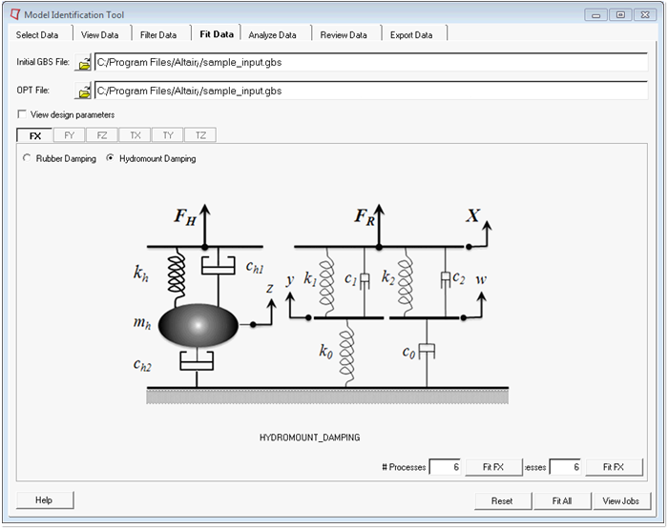
Task: Close the Model Identification Tool window
Action: coord(645,15)
